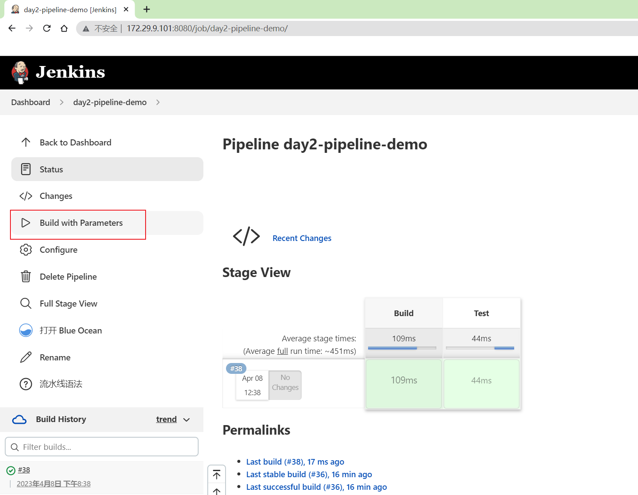
Task: Open Full Stage View in sidebar
Action: pos(107,304)
